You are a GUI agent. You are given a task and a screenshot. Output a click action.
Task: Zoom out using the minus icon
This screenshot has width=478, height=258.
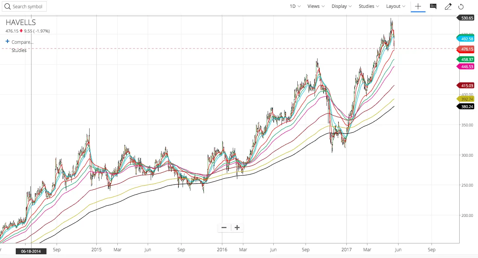click(x=224, y=227)
